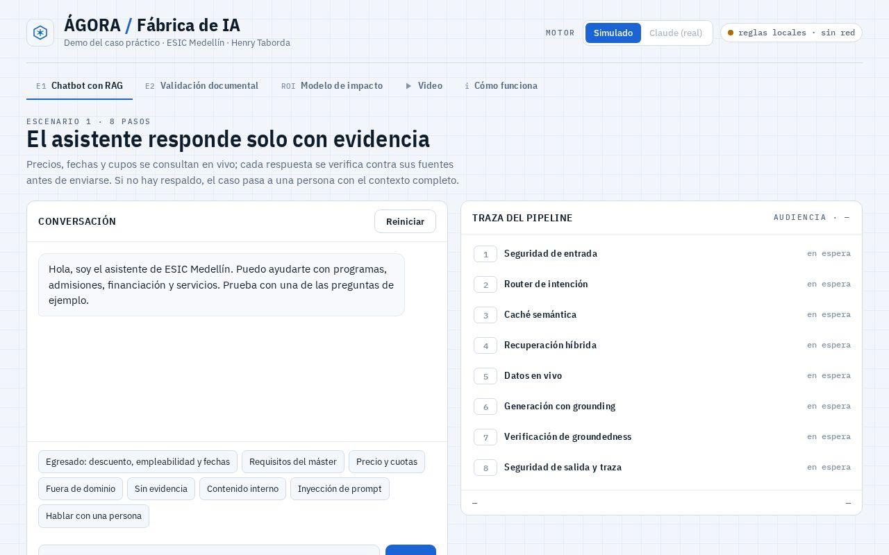Click the Reiniciar conversation button
Image resolution: width=889 pixels, height=555 pixels.
click(x=405, y=221)
